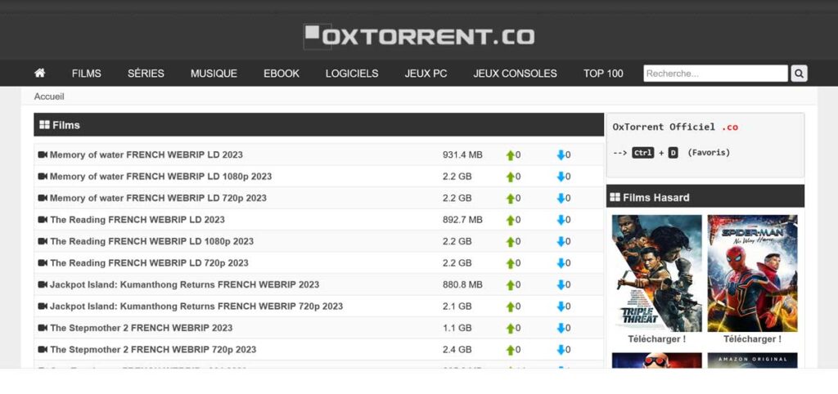Click the Films Hasard panel heading
Viewport: 838px width, 394px height.
point(705,196)
